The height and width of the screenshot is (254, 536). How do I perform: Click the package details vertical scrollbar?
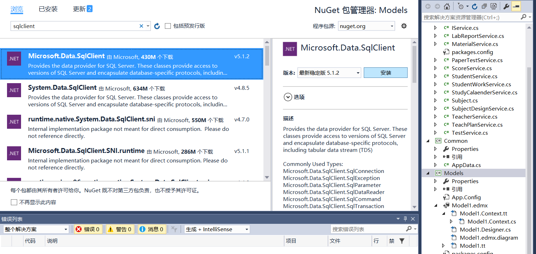point(414,65)
